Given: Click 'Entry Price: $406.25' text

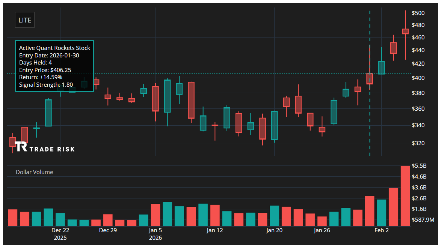Looking at the screenshot, I should (45, 70).
